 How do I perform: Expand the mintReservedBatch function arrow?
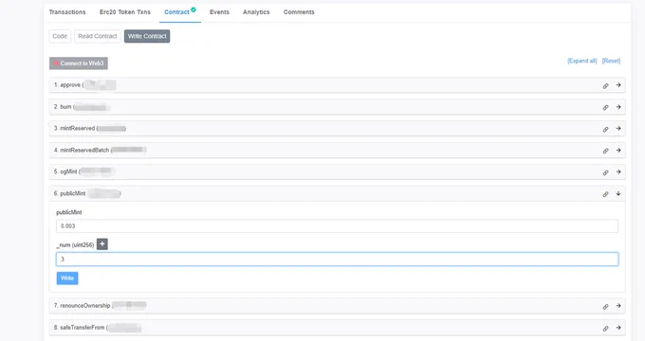[618, 151]
